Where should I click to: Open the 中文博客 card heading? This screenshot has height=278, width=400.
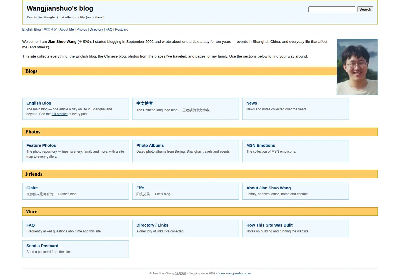click(145, 103)
